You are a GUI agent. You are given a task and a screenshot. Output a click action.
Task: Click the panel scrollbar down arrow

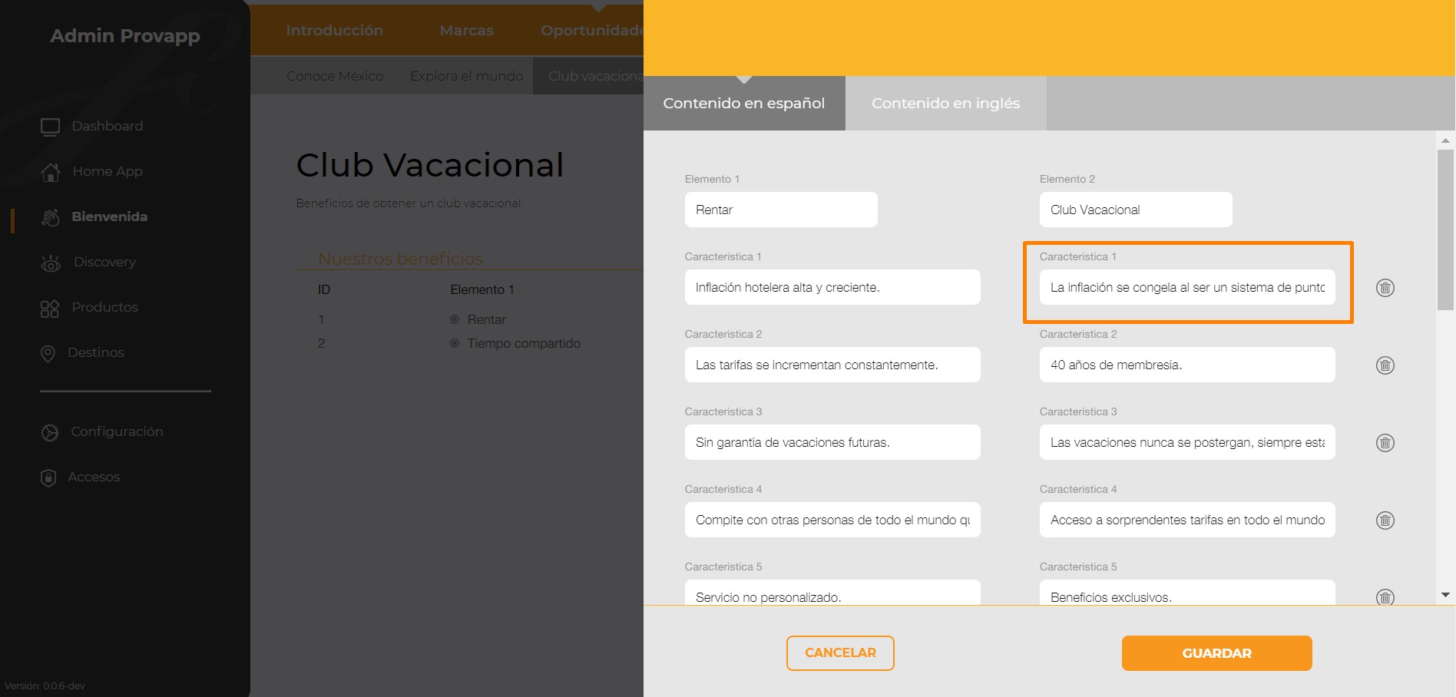click(1445, 595)
